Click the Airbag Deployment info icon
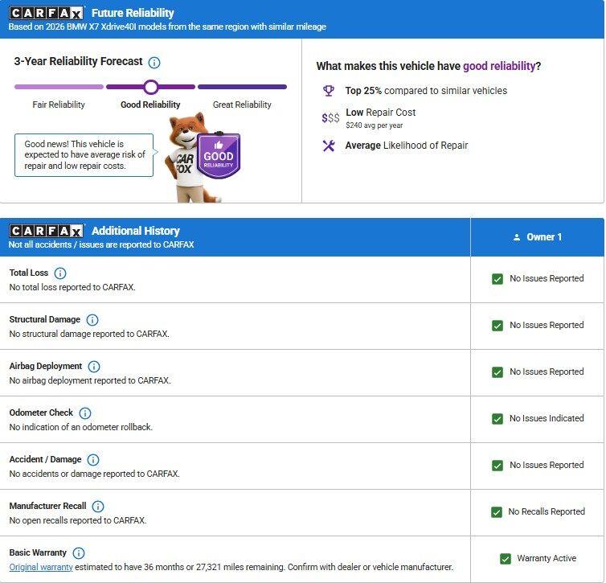The image size is (606, 583). tap(94, 367)
